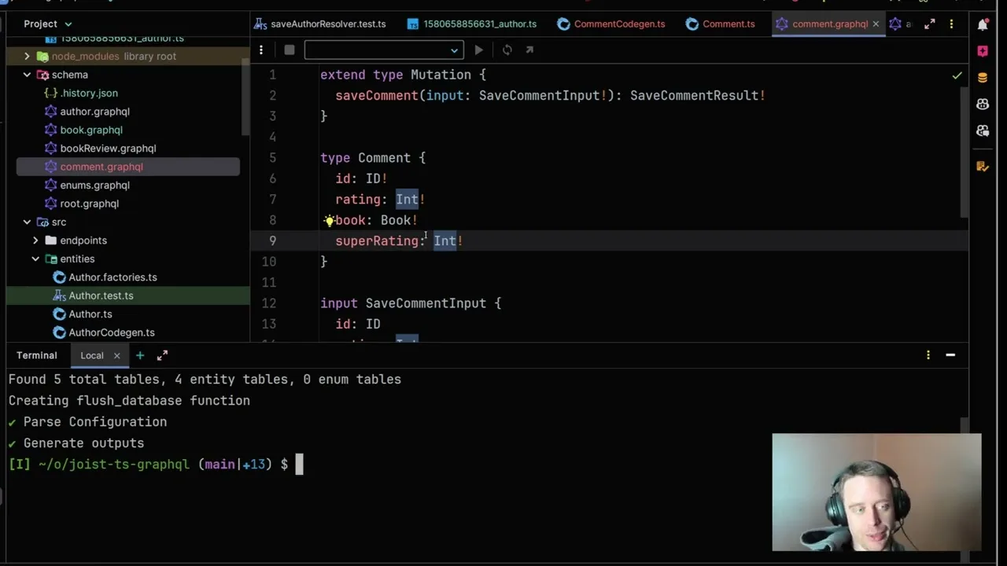This screenshot has width=1007, height=566.
Task: Switch to Comment.ts tab
Action: click(720, 24)
